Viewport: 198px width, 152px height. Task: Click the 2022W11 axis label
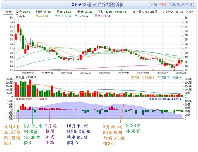point(124,73)
